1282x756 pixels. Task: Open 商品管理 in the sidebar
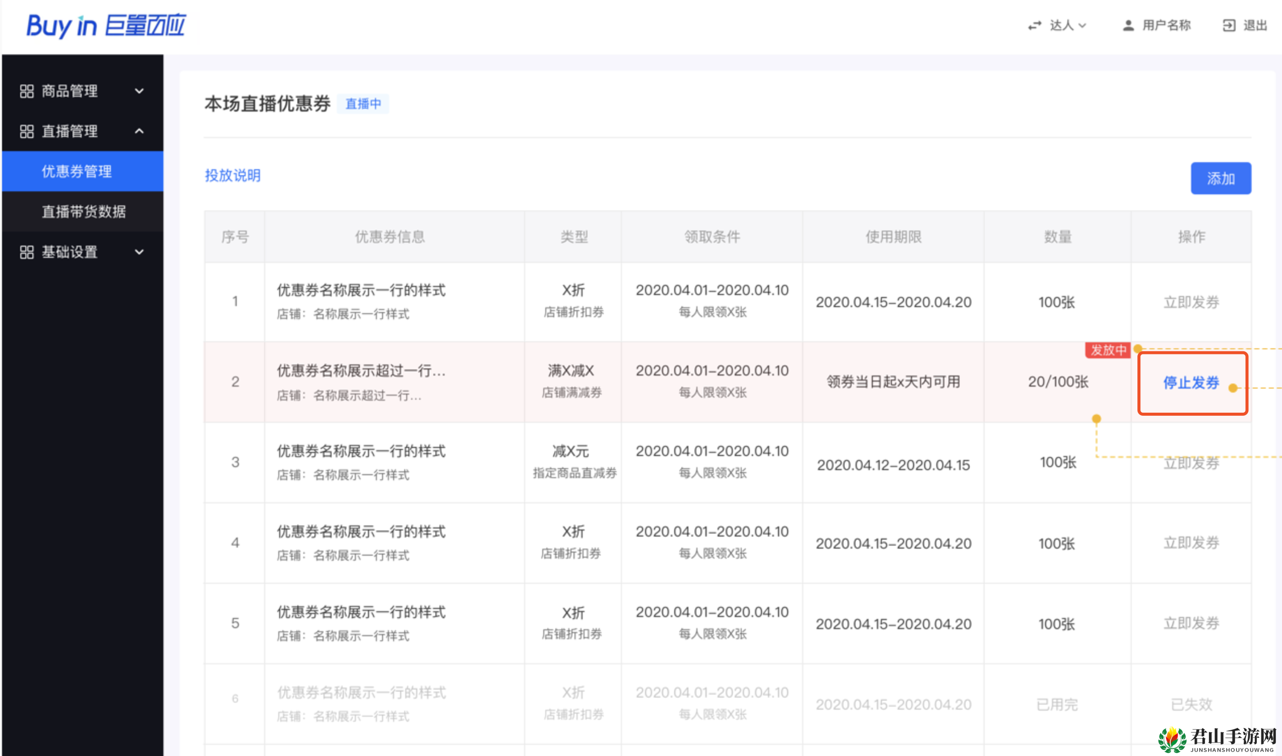coord(83,91)
